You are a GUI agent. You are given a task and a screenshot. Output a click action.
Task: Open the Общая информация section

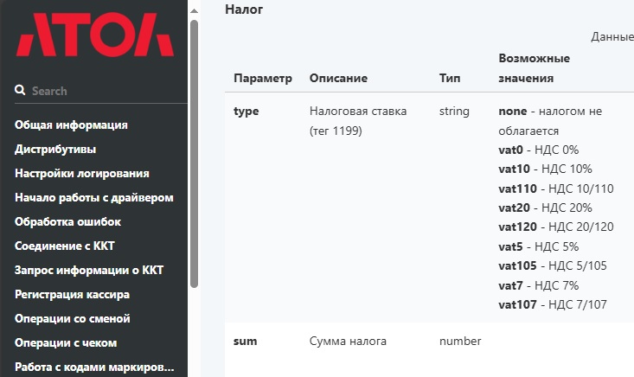71,125
